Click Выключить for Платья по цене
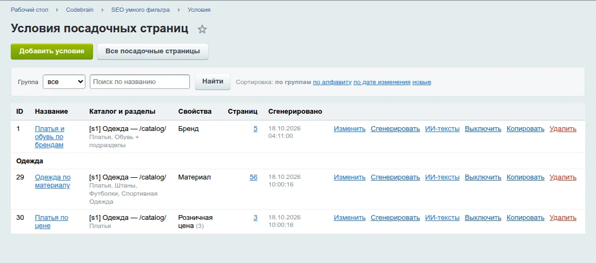The height and width of the screenshot is (263, 596). coord(483,218)
